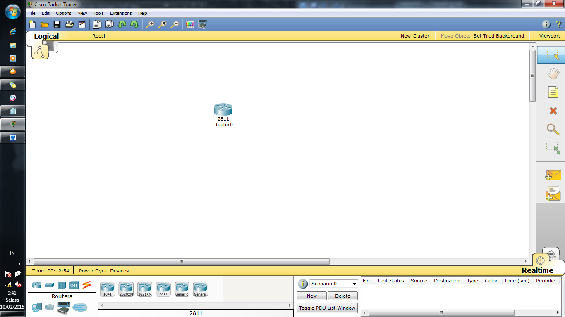Copy selection using toolbar copy icon
Screen dimensions: 565x317
[x=97, y=24]
